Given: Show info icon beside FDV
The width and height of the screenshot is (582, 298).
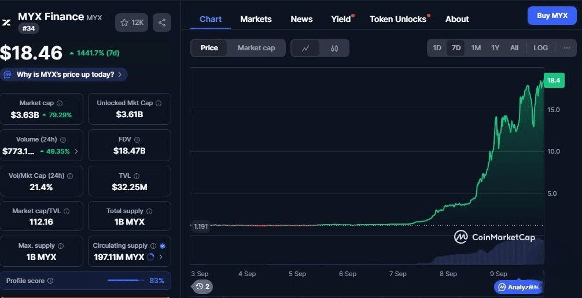Looking at the screenshot, I should pos(137,140).
